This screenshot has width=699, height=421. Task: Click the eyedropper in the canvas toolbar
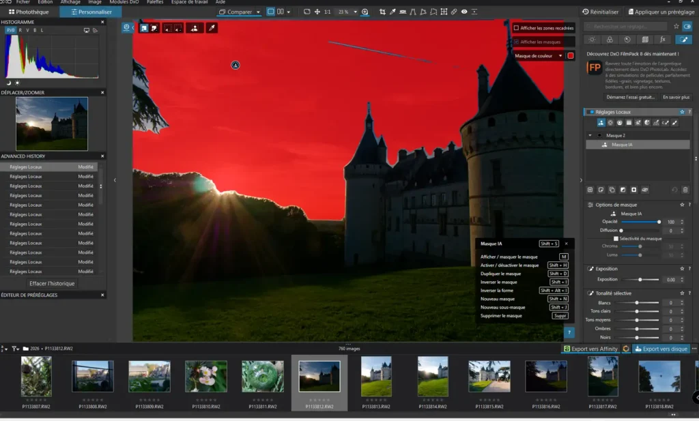[x=212, y=28]
